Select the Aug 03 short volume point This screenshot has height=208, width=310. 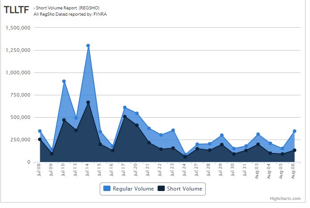pos(258,144)
